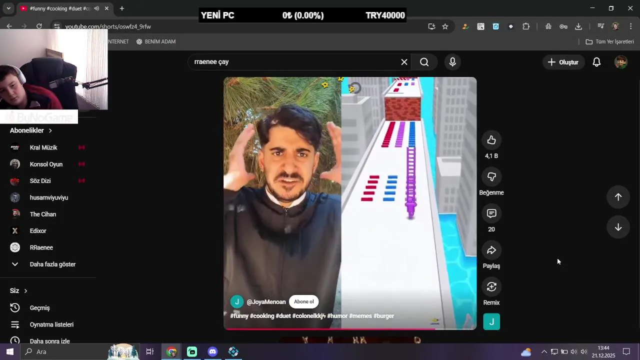Open Söz Dizi subscription

tap(47, 180)
